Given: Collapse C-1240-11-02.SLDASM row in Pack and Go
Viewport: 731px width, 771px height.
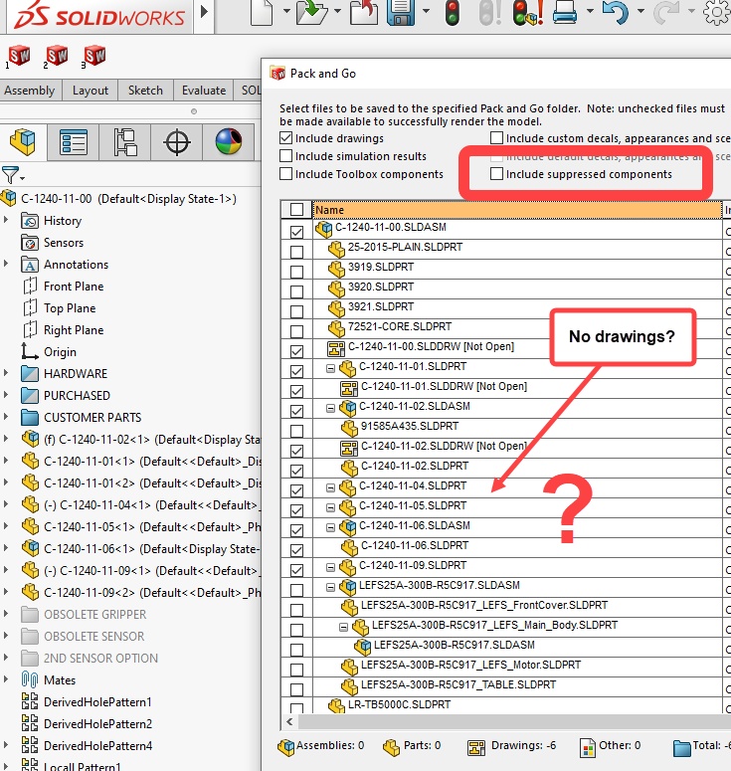Looking at the screenshot, I should click(x=331, y=408).
